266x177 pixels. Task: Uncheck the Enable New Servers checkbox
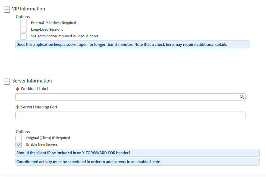(19, 144)
